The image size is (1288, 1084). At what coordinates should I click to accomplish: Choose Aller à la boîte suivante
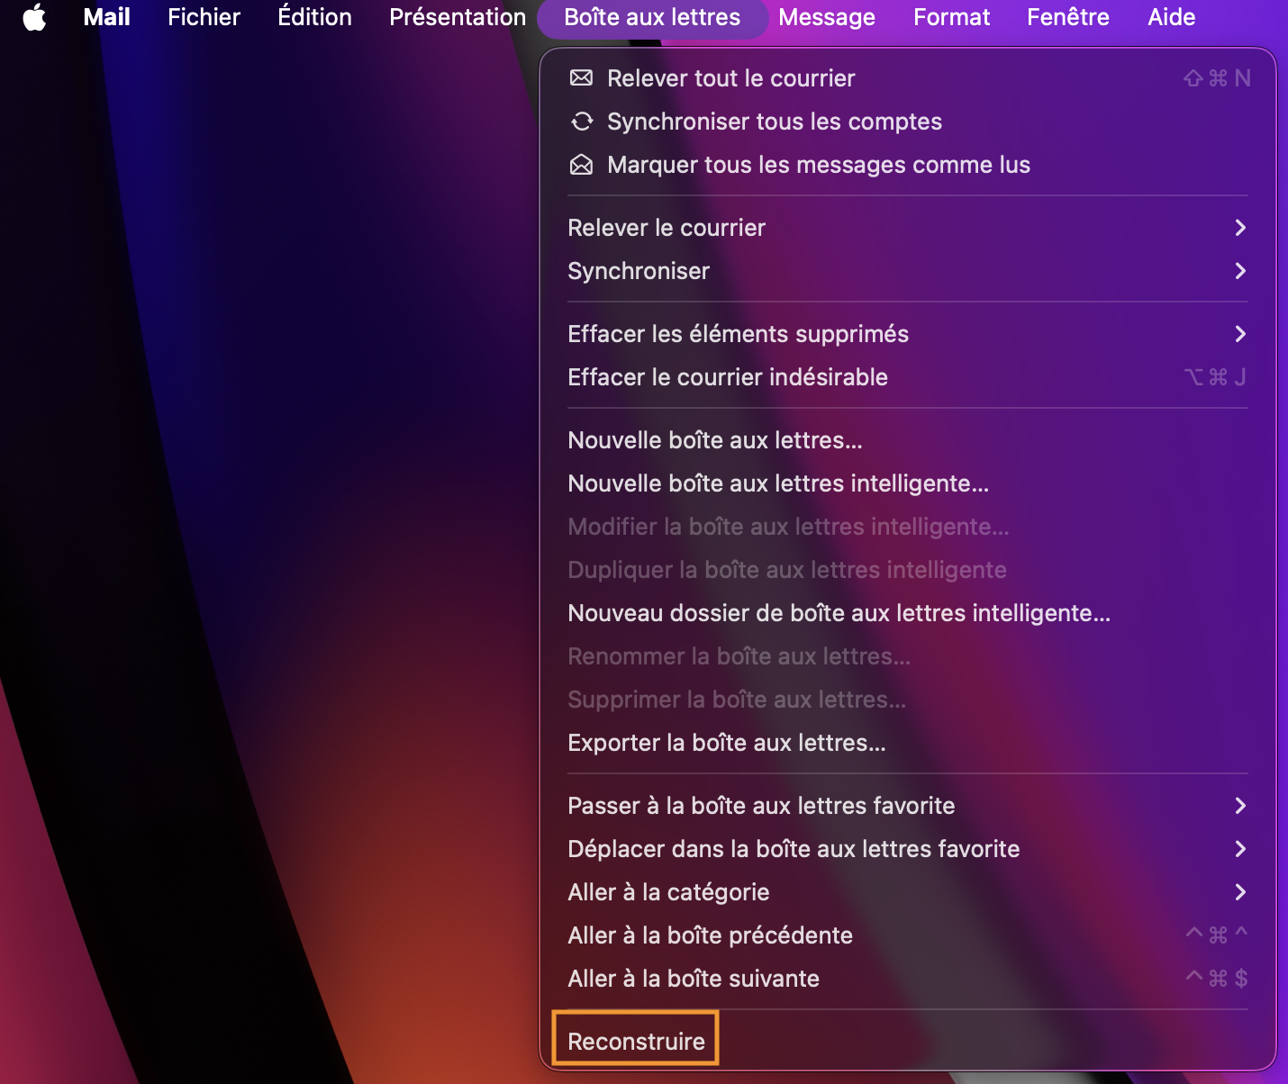pyautogui.click(x=908, y=979)
